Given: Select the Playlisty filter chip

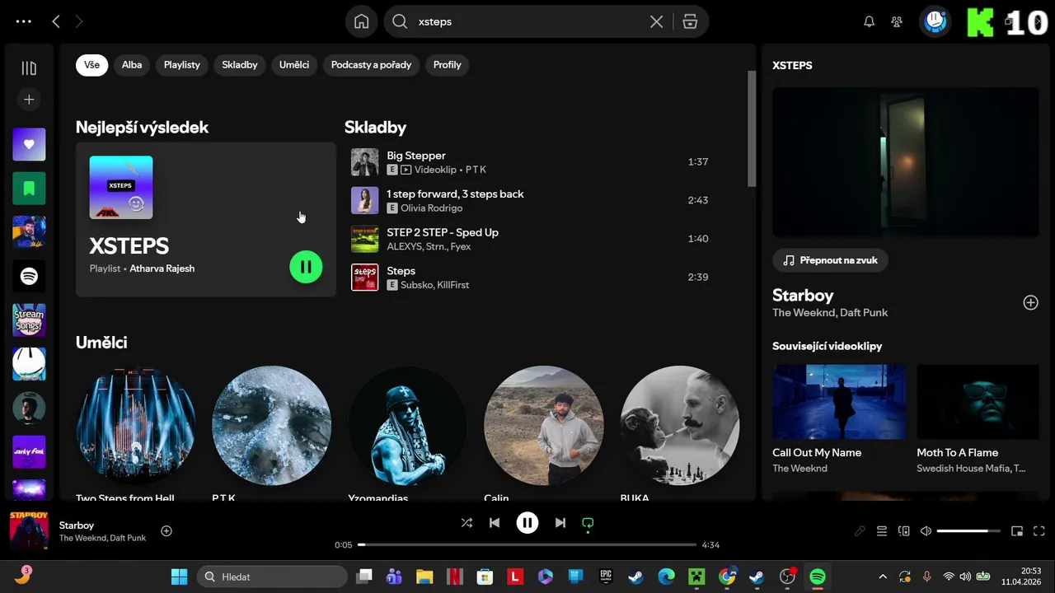Looking at the screenshot, I should pyautogui.click(x=182, y=65).
